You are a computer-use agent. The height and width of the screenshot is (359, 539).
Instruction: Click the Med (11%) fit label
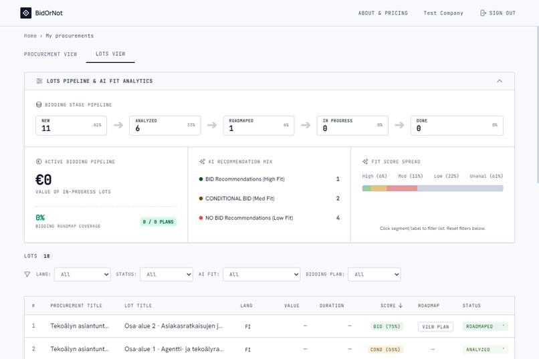pos(411,176)
